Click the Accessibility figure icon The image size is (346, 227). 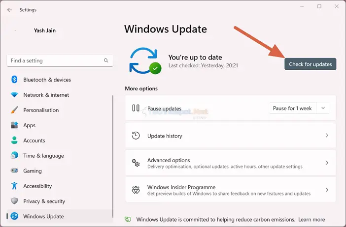tap(14, 186)
